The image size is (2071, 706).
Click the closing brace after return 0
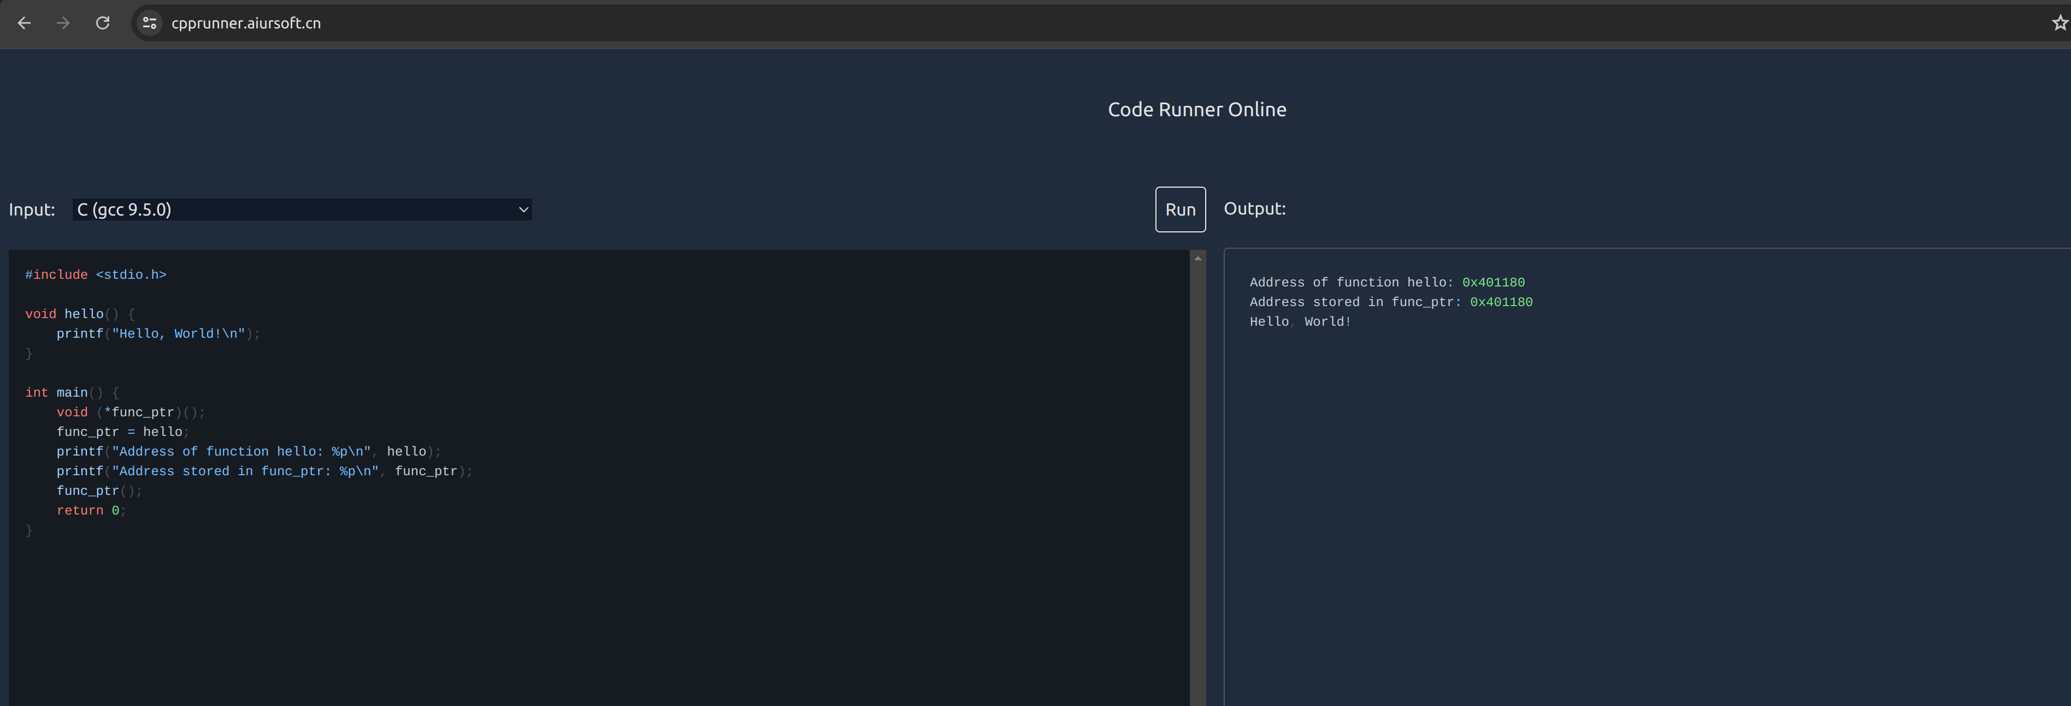pyautogui.click(x=29, y=530)
